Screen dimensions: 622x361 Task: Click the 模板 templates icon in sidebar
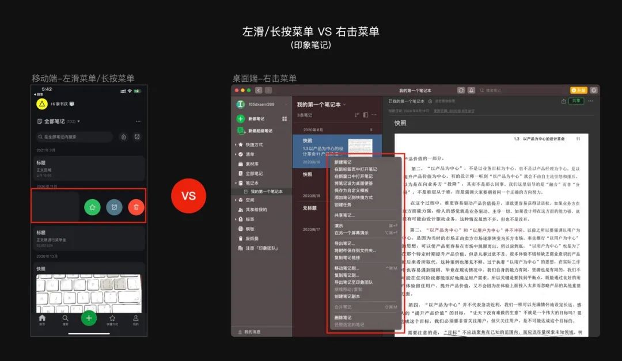[240, 228]
